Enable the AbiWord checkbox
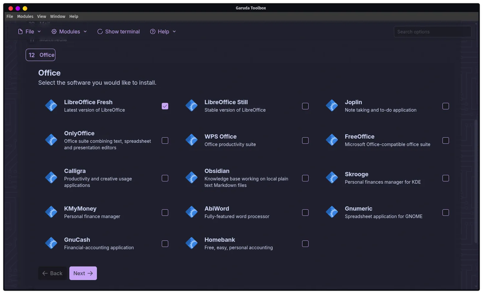 [305, 213]
